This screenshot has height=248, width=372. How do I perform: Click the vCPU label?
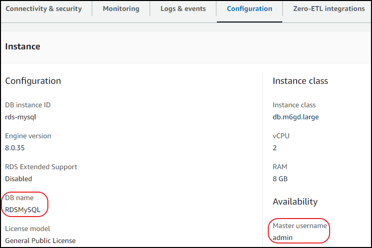point(281,136)
